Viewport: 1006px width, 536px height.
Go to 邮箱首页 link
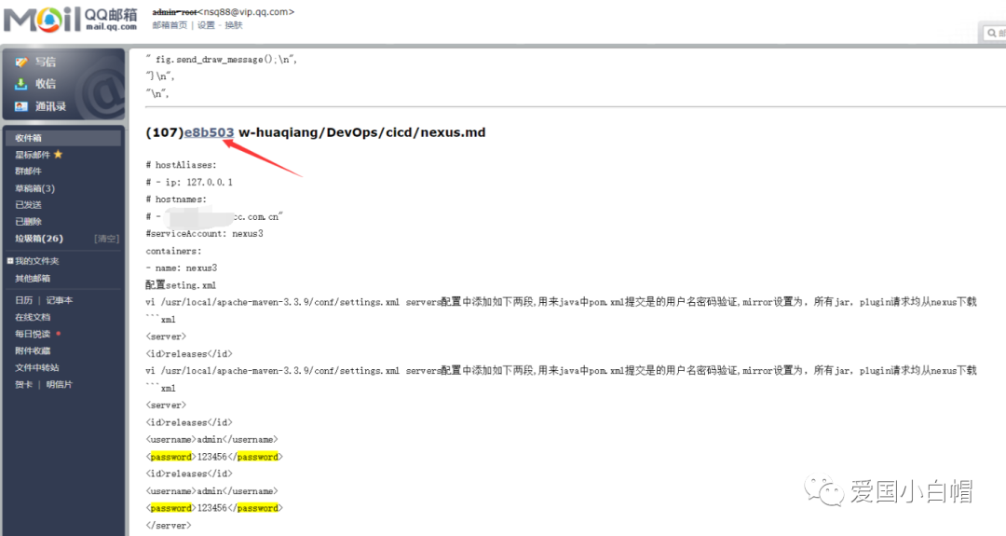click(x=170, y=25)
